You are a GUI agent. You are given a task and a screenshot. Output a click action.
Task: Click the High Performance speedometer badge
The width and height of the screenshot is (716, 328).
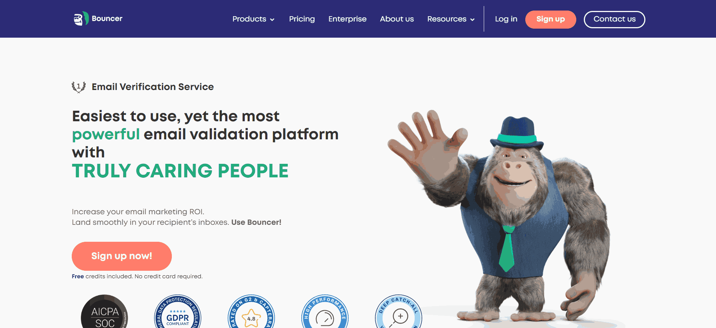coord(325,311)
